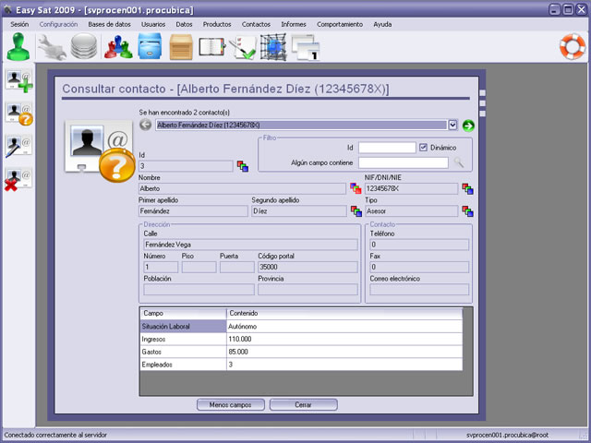Open the wrench configuration toolbar icon
This screenshot has width=591, height=443.
coord(52,47)
